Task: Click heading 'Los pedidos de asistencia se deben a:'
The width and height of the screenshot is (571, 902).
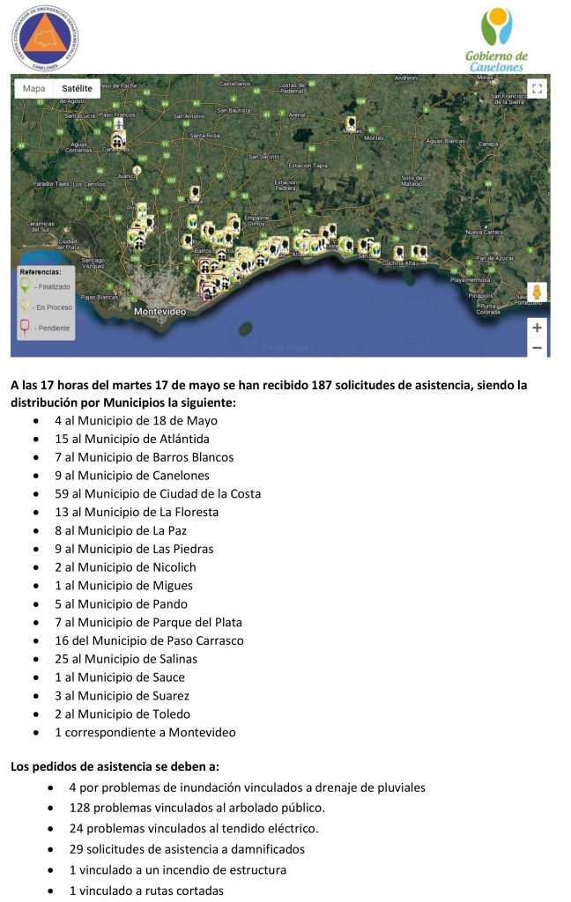Action: coord(115,767)
